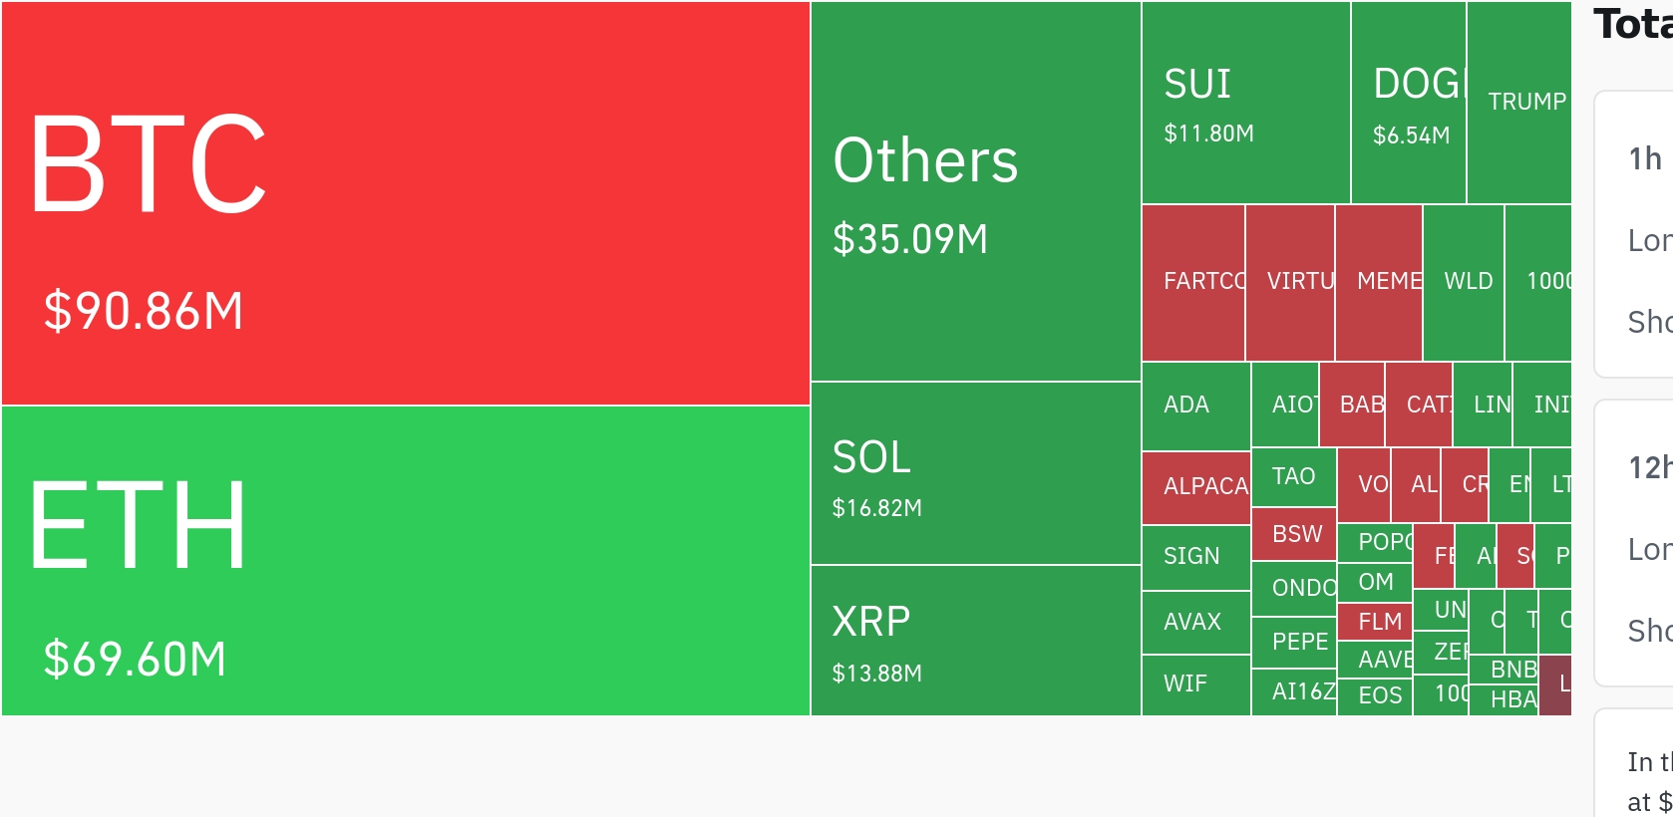Select the red FLM tile

point(1375,623)
